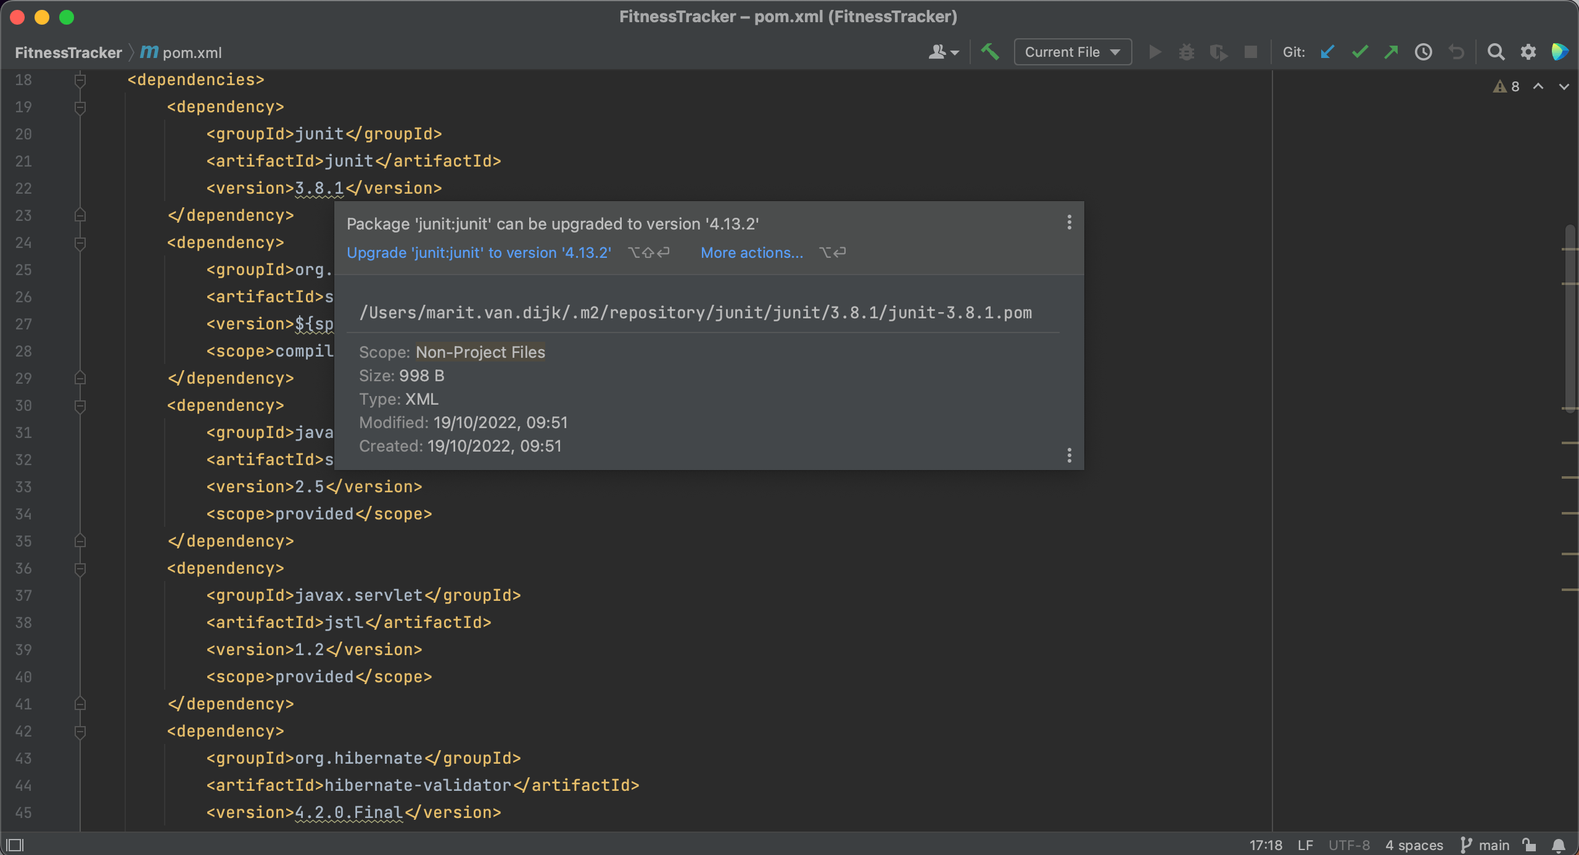Expand the user profile dropdown
Viewport: 1579px width, 855px height.
click(x=944, y=52)
